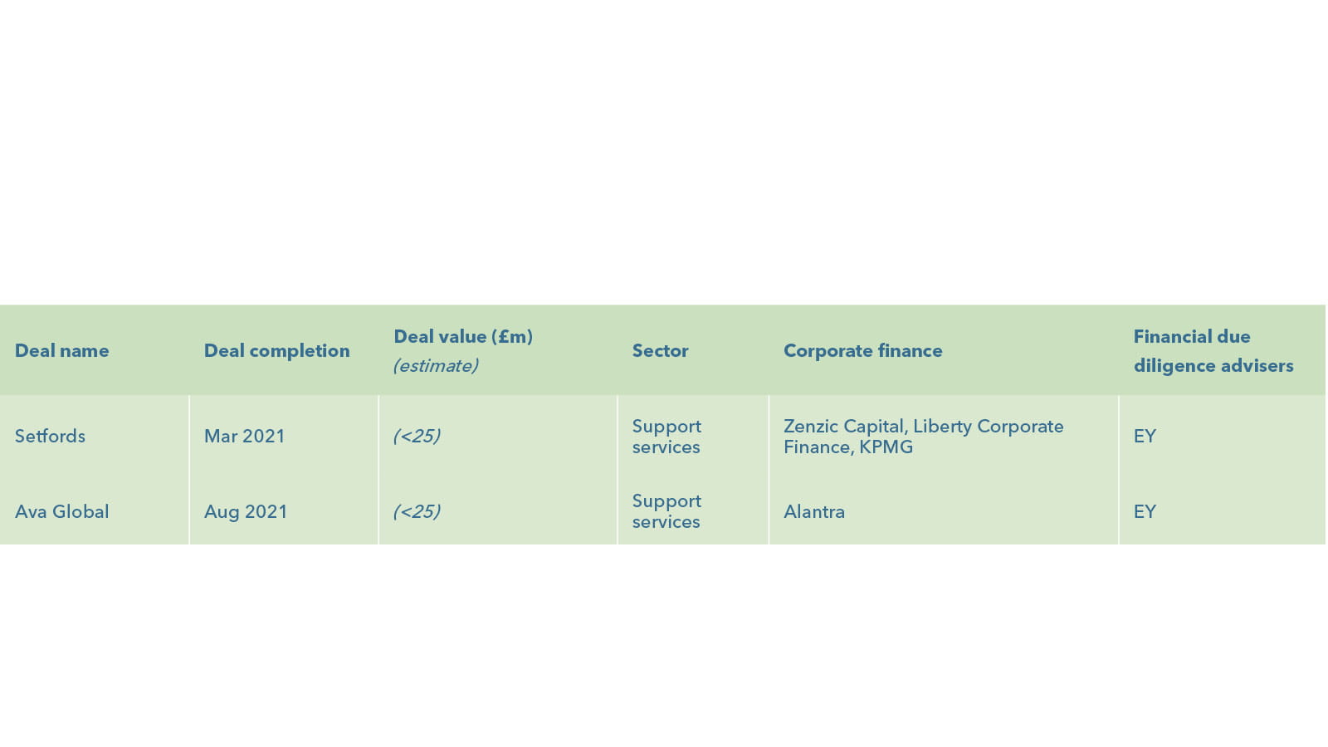Select the Financial due diligence advisers header
Image resolution: width=1328 pixels, height=747 pixels.
pyautogui.click(x=1213, y=351)
